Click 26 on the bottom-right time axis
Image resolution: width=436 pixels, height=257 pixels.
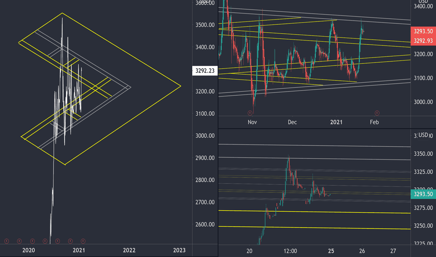click(362, 251)
